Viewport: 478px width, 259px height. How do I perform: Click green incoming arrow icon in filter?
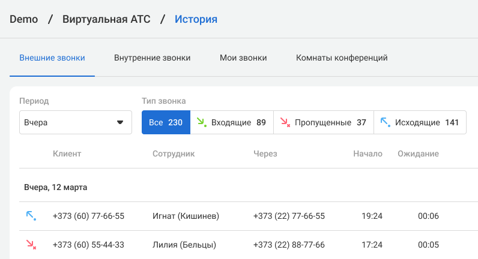coord(202,122)
